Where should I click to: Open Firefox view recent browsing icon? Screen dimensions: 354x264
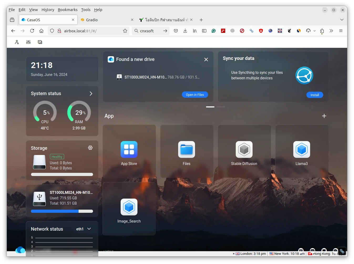pyautogui.click(x=12, y=20)
